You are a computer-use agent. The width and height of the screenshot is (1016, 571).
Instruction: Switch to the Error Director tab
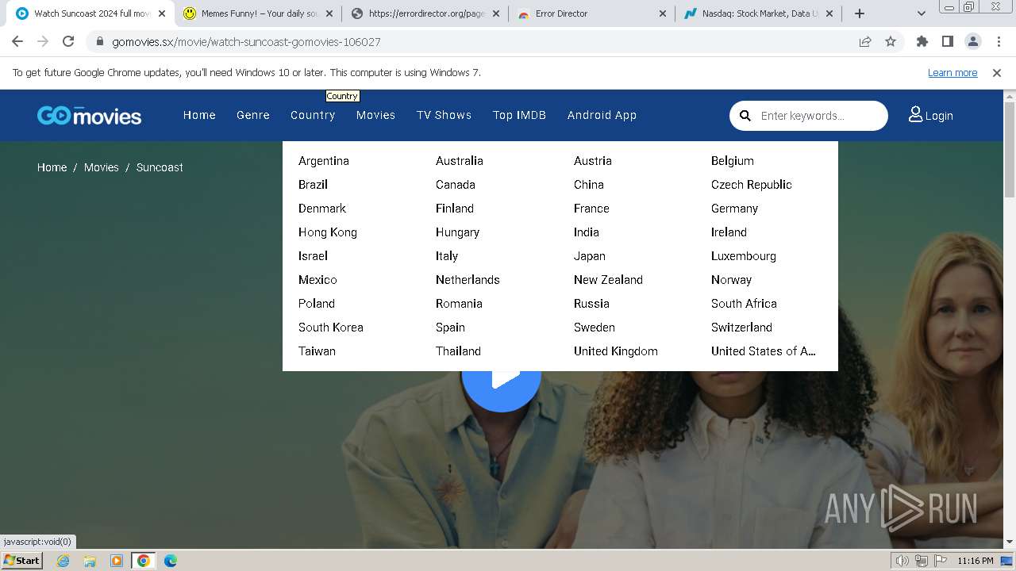[591, 13]
